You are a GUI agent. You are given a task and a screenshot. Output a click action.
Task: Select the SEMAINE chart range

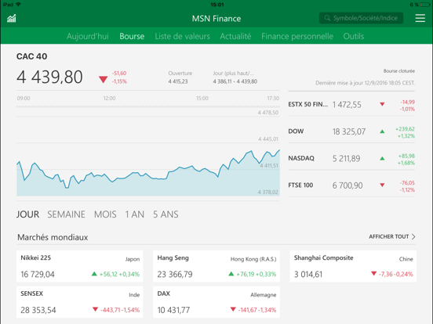pyautogui.click(x=66, y=214)
